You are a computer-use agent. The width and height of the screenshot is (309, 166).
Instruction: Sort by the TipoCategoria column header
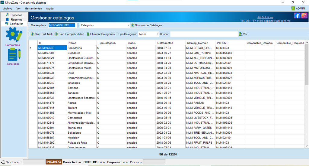click(x=111, y=43)
